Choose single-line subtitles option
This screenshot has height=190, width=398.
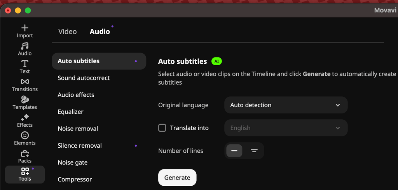click(x=234, y=151)
